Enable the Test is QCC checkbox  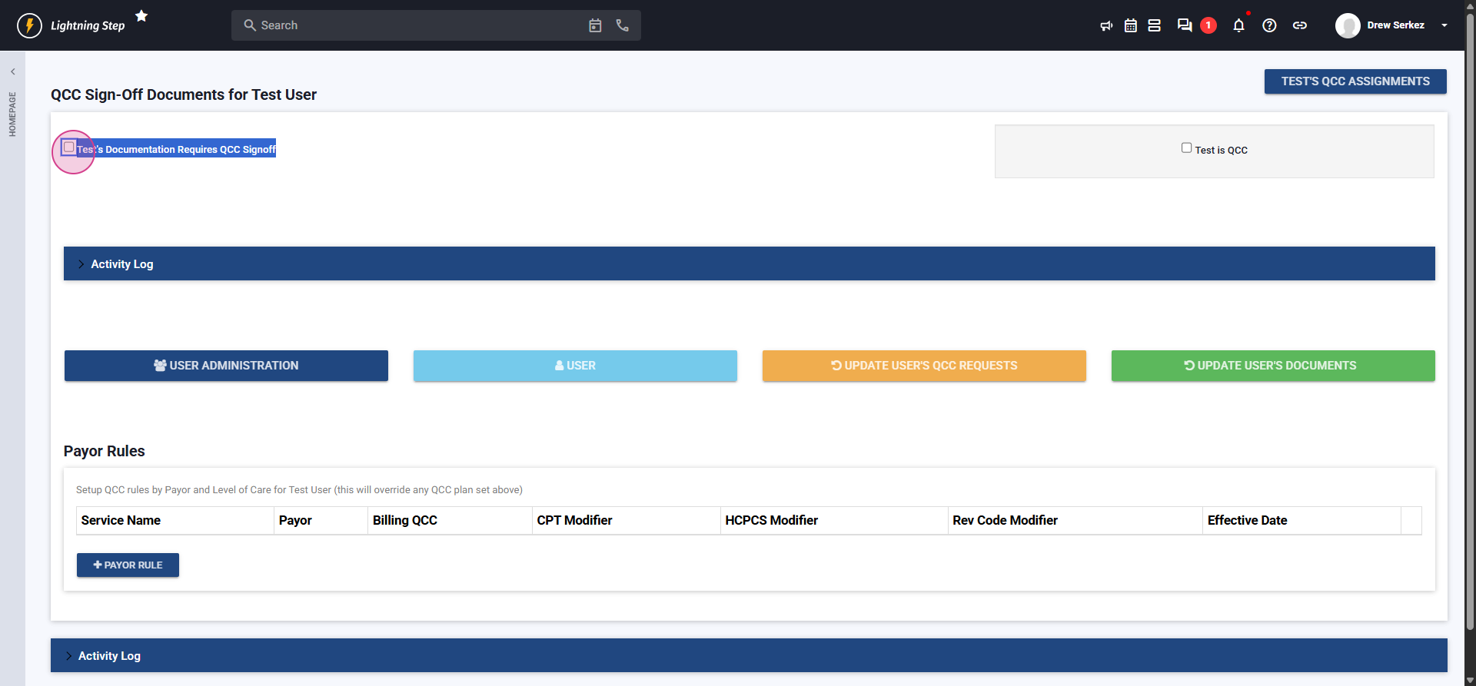click(1186, 148)
